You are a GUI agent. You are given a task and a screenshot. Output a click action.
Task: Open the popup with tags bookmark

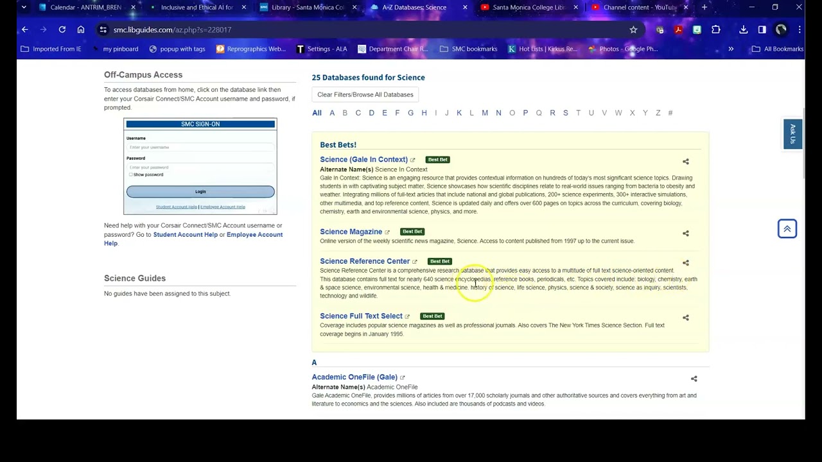point(177,49)
